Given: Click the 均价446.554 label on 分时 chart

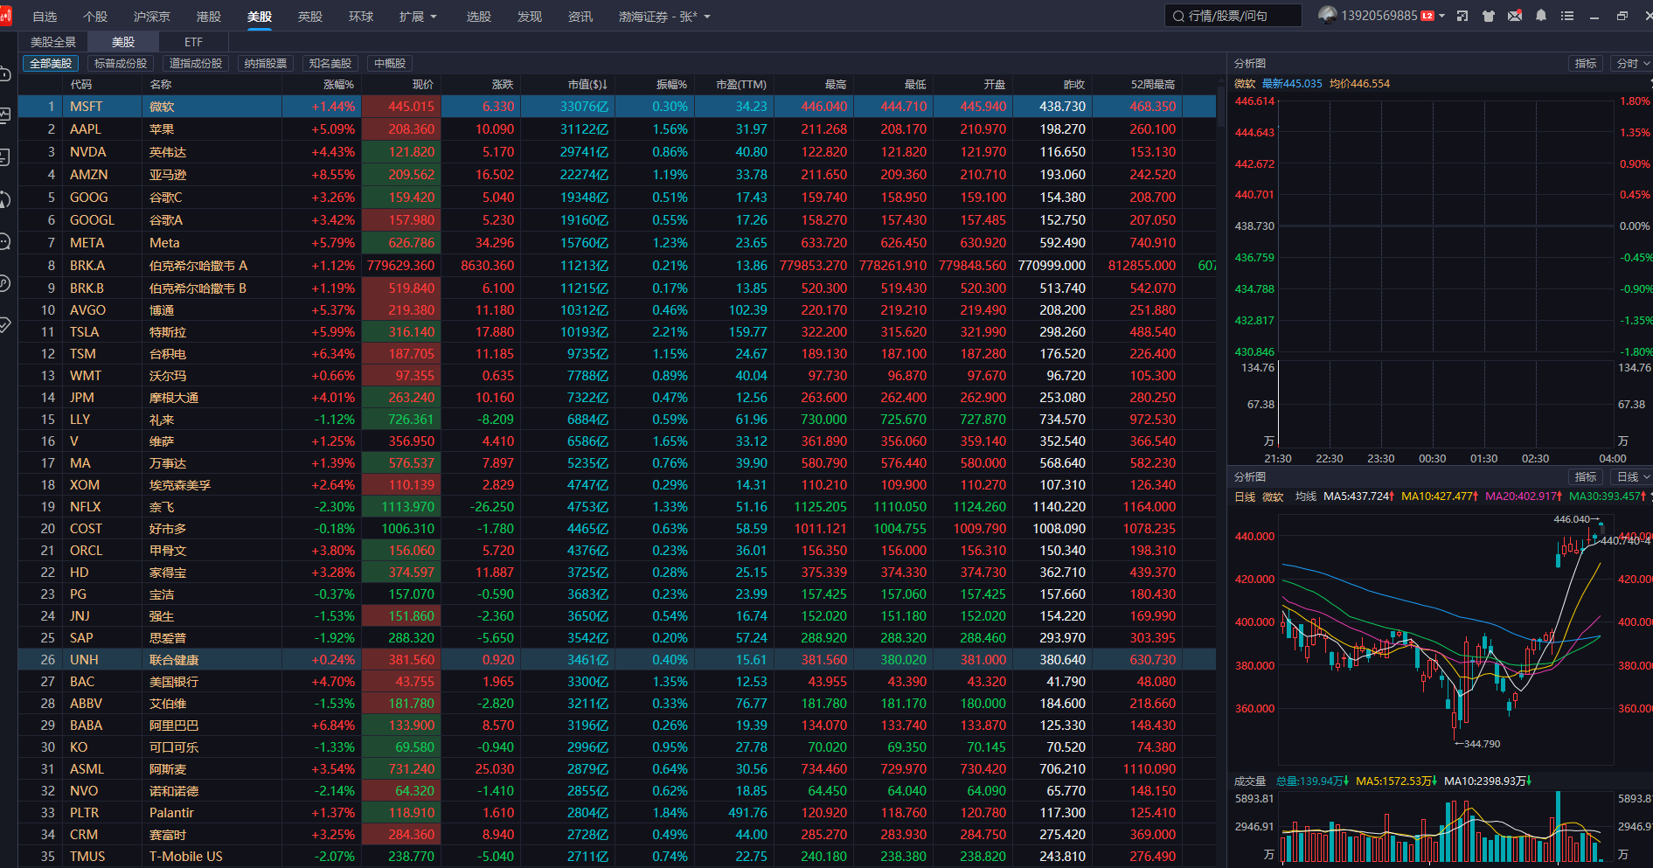Looking at the screenshot, I should pyautogui.click(x=1359, y=84).
